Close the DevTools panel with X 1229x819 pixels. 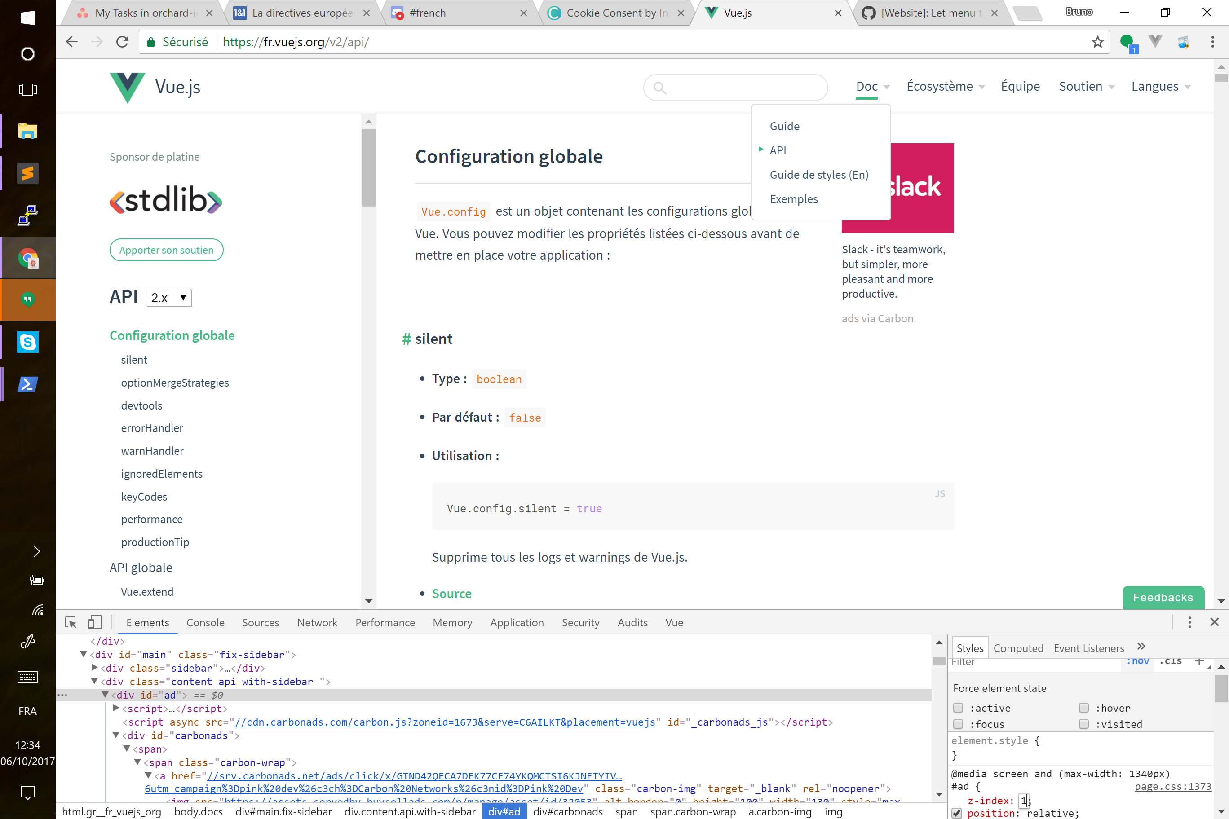coord(1214,622)
